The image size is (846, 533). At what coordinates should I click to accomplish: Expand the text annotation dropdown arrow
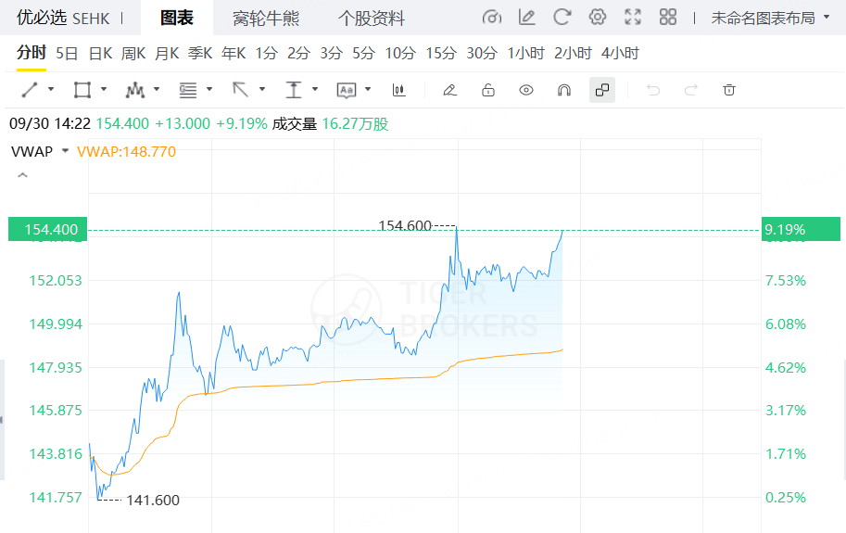[x=368, y=89]
